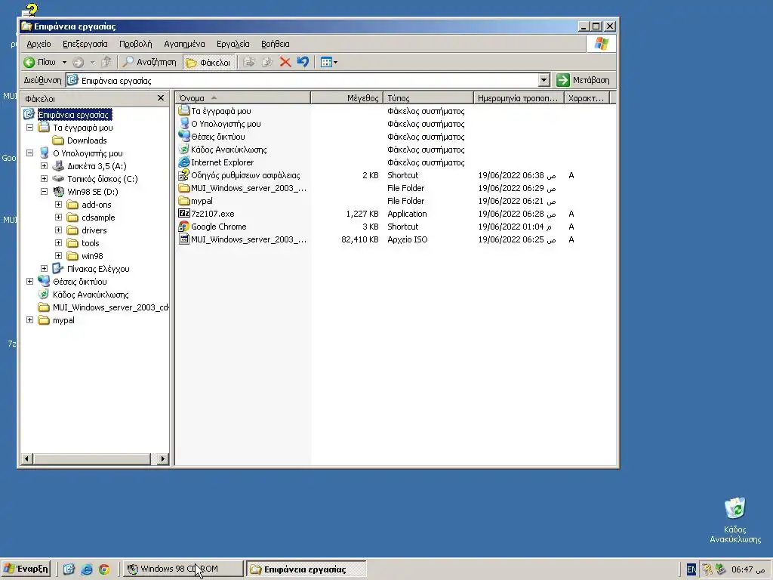Sort by Ημερομηνία τροποπ... column header
The image size is (773, 580).
click(519, 98)
